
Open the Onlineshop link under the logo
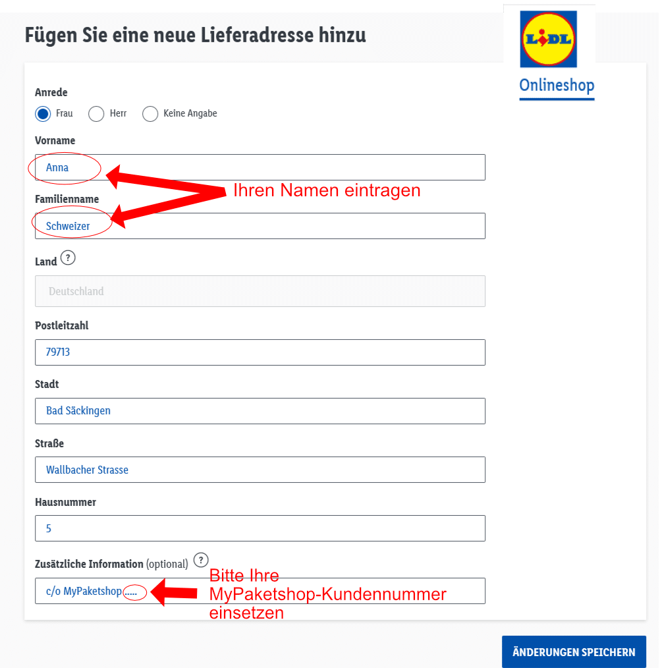tap(557, 86)
